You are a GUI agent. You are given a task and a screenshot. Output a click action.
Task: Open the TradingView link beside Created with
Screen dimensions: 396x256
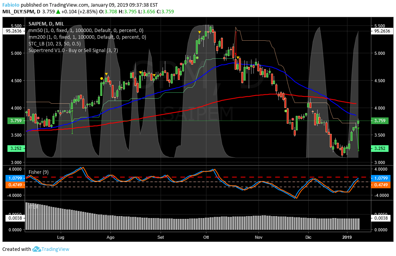[55, 249]
